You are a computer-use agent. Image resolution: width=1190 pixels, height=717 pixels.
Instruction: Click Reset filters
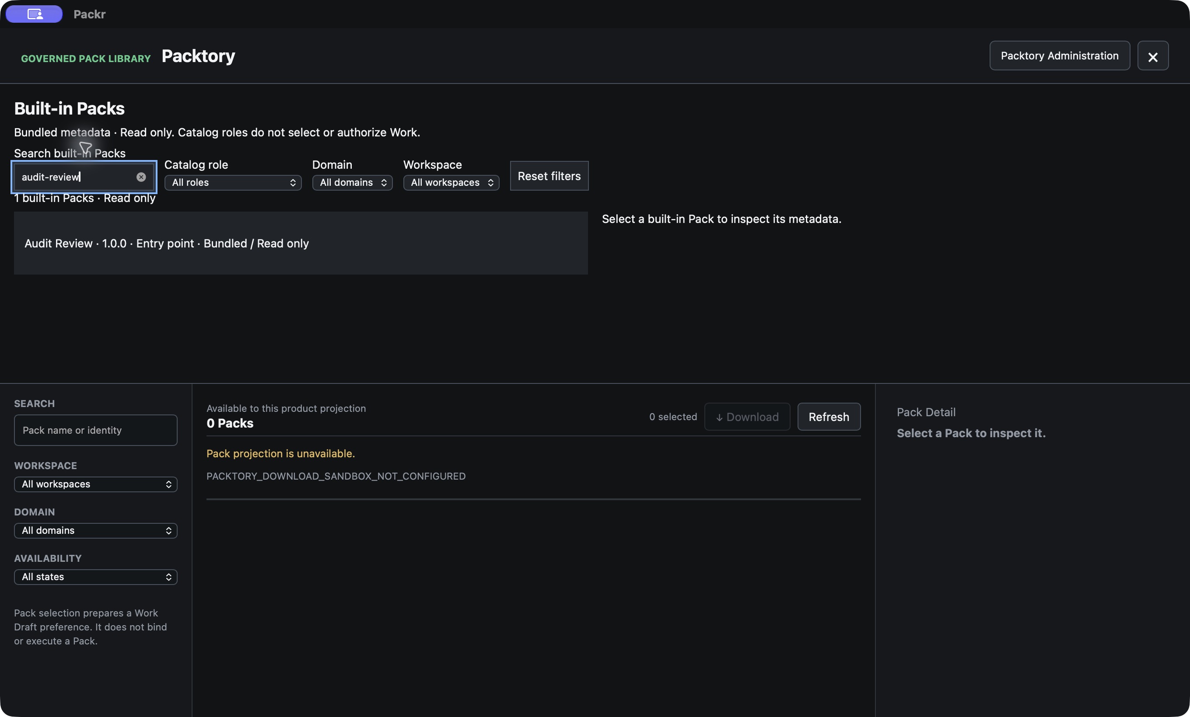pyautogui.click(x=549, y=176)
